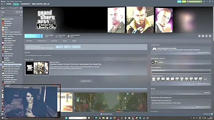The width and height of the screenshot is (214, 120).
Task: Open the Friends menu
Action: pos(12,1)
